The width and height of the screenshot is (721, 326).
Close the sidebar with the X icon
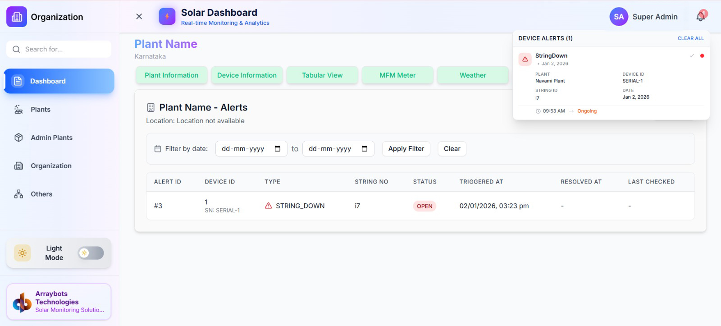(x=139, y=17)
